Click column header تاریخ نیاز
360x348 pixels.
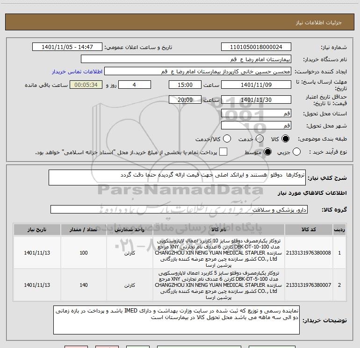[37, 229]
